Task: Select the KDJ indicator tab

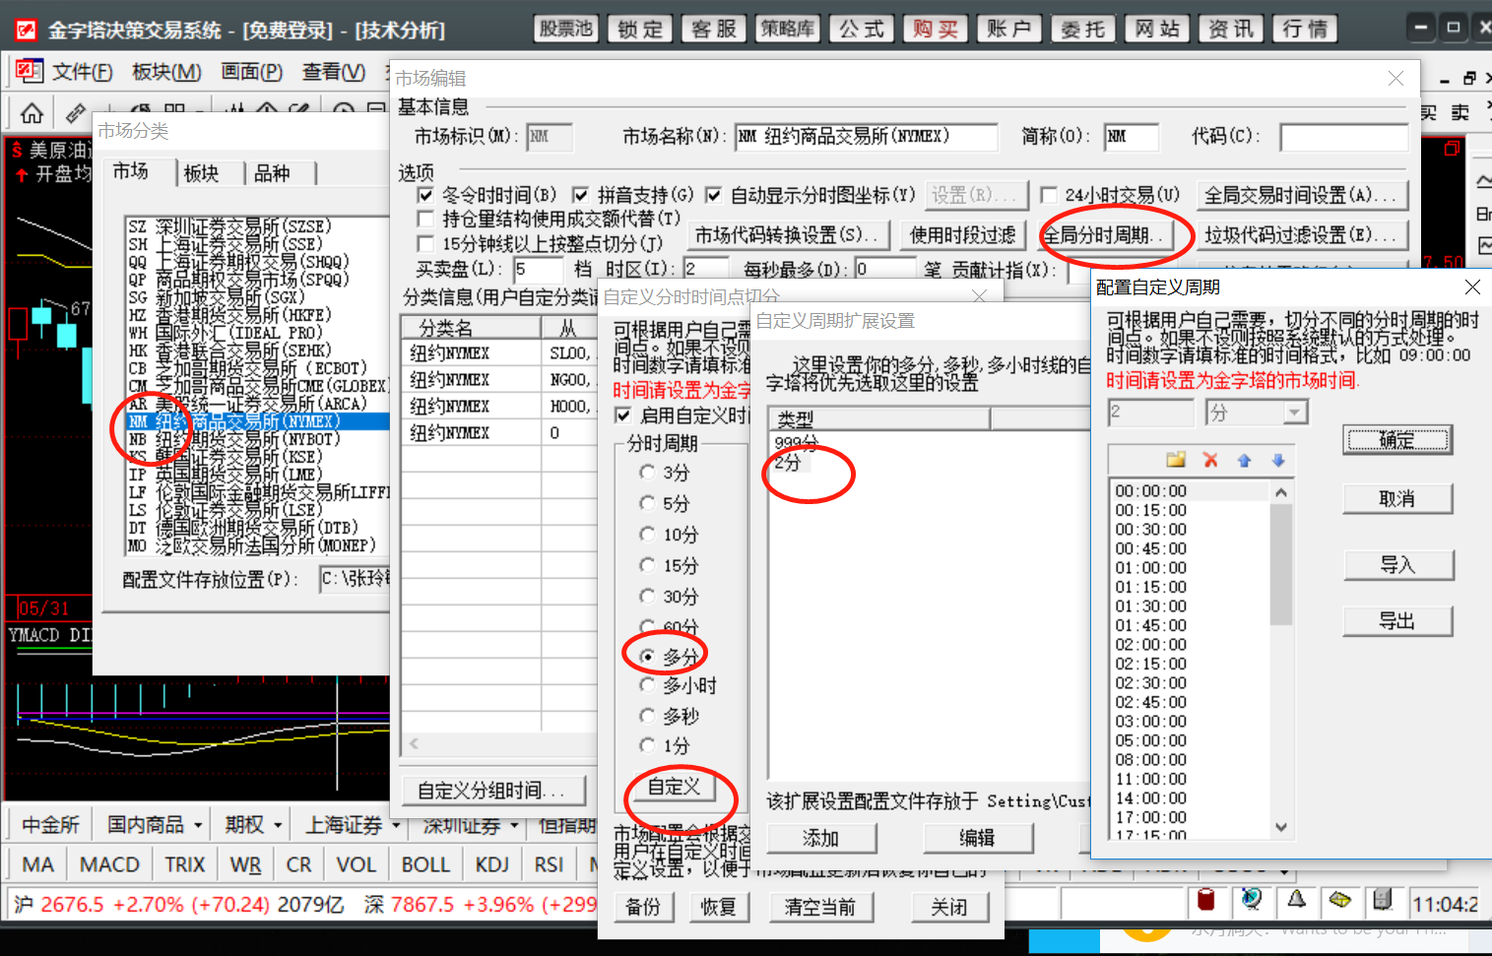Action: pyautogui.click(x=492, y=864)
